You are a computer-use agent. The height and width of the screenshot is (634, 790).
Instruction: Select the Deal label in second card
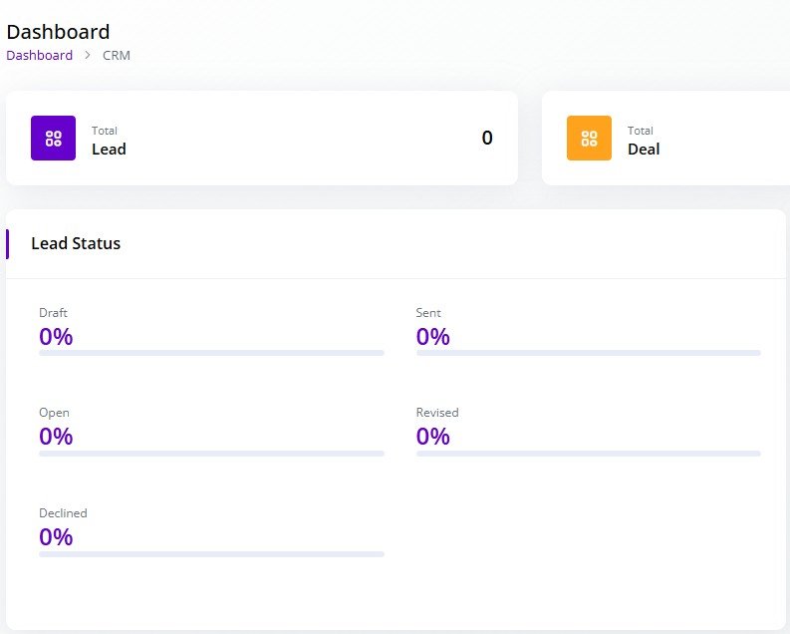(644, 150)
